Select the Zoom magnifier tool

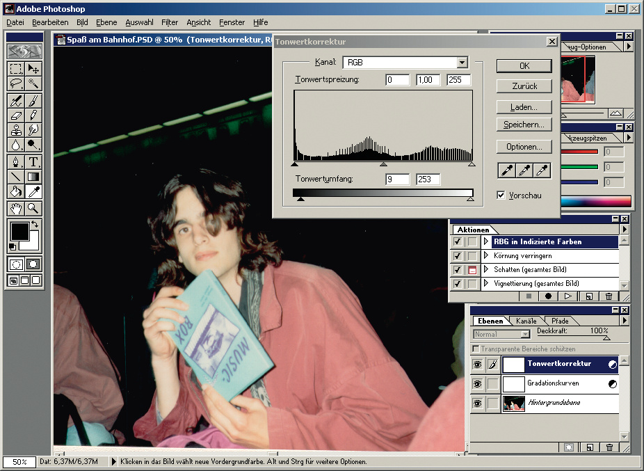33,208
